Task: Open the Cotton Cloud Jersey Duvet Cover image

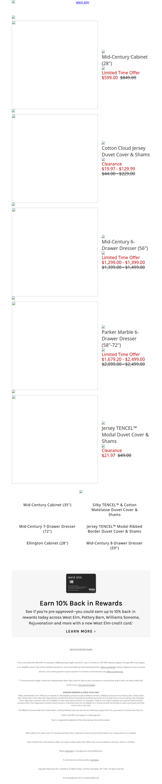Action: pos(55,158)
